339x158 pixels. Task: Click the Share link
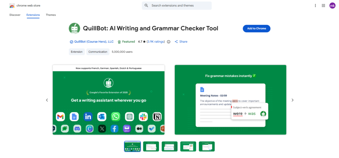(x=183, y=42)
